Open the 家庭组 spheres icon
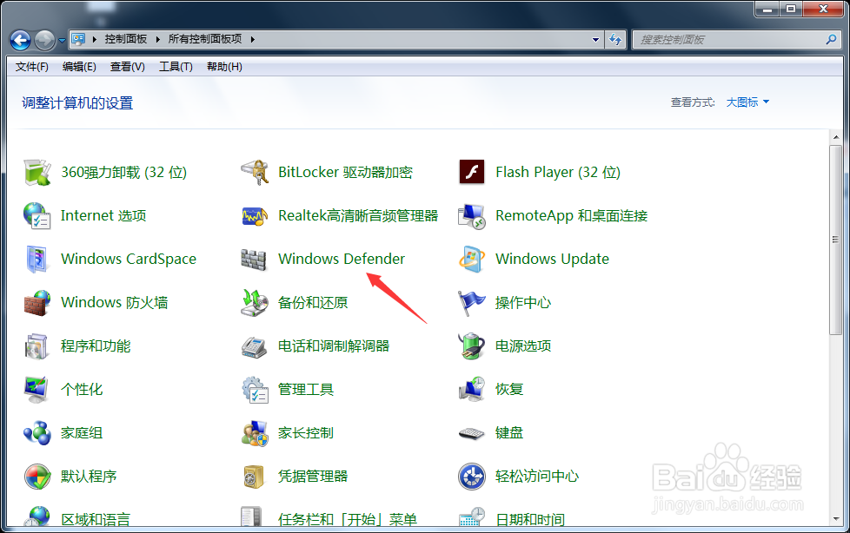This screenshot has width=850, height=533. click(37, 433)
